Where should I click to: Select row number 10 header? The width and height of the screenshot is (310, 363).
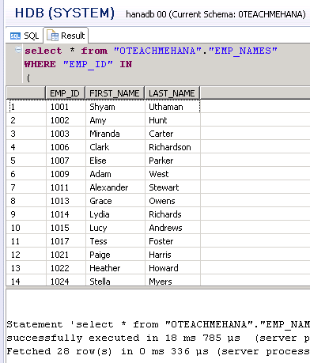(x=26, y=228)
